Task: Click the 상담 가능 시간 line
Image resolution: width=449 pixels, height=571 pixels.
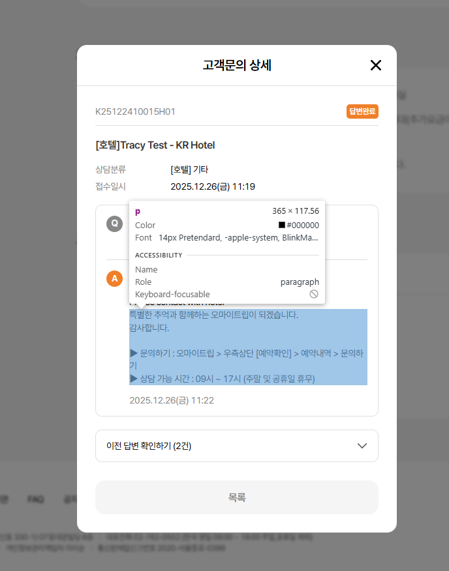Action: 222,379
